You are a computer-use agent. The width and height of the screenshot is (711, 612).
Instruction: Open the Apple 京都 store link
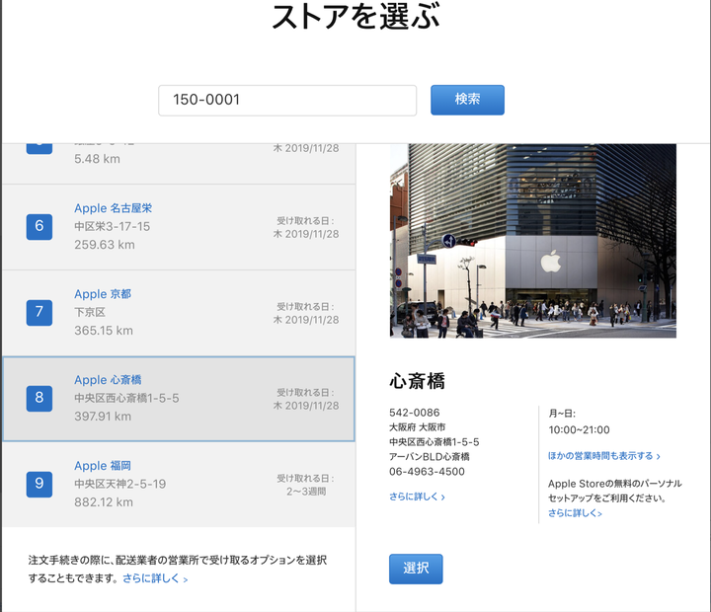pos(103,294)
